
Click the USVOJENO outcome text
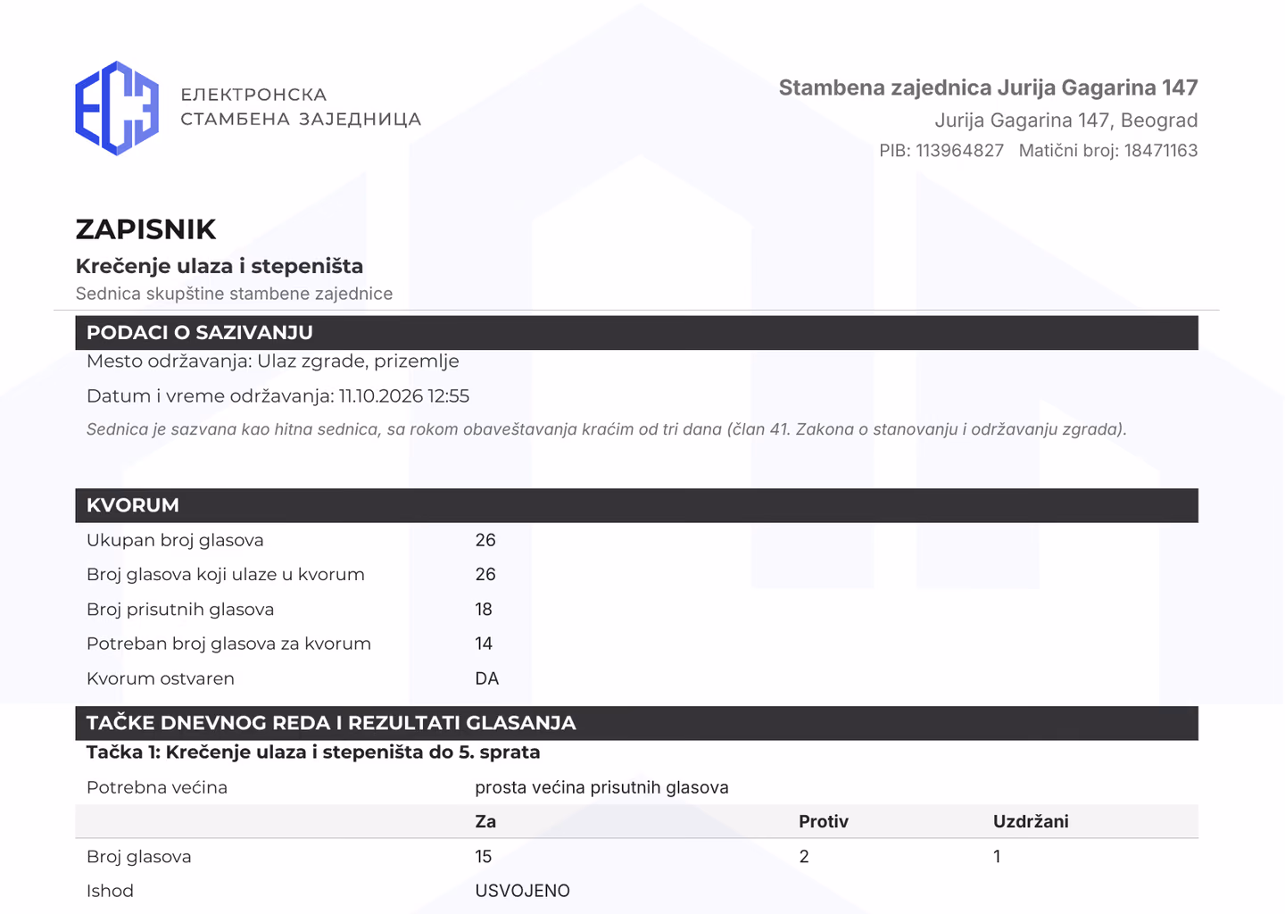pos(522,891)
